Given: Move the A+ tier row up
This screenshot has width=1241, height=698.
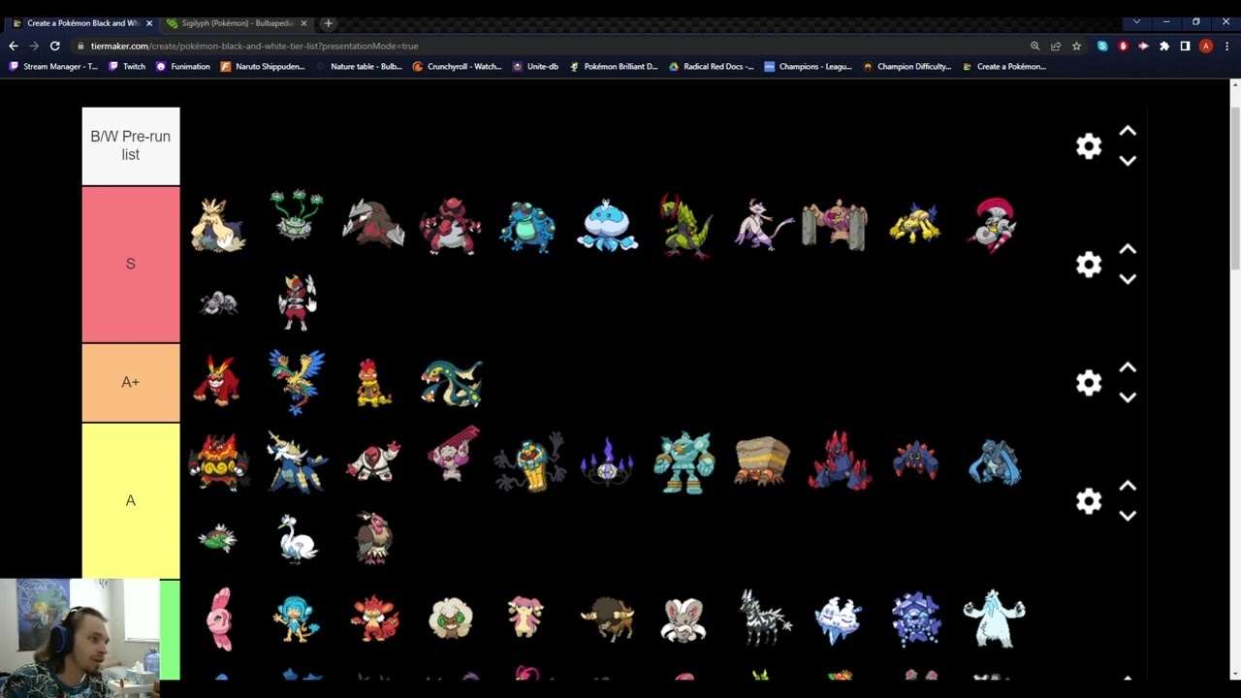Looking at the screenshot, I should pyautogui.click(x=1128, y=367).
